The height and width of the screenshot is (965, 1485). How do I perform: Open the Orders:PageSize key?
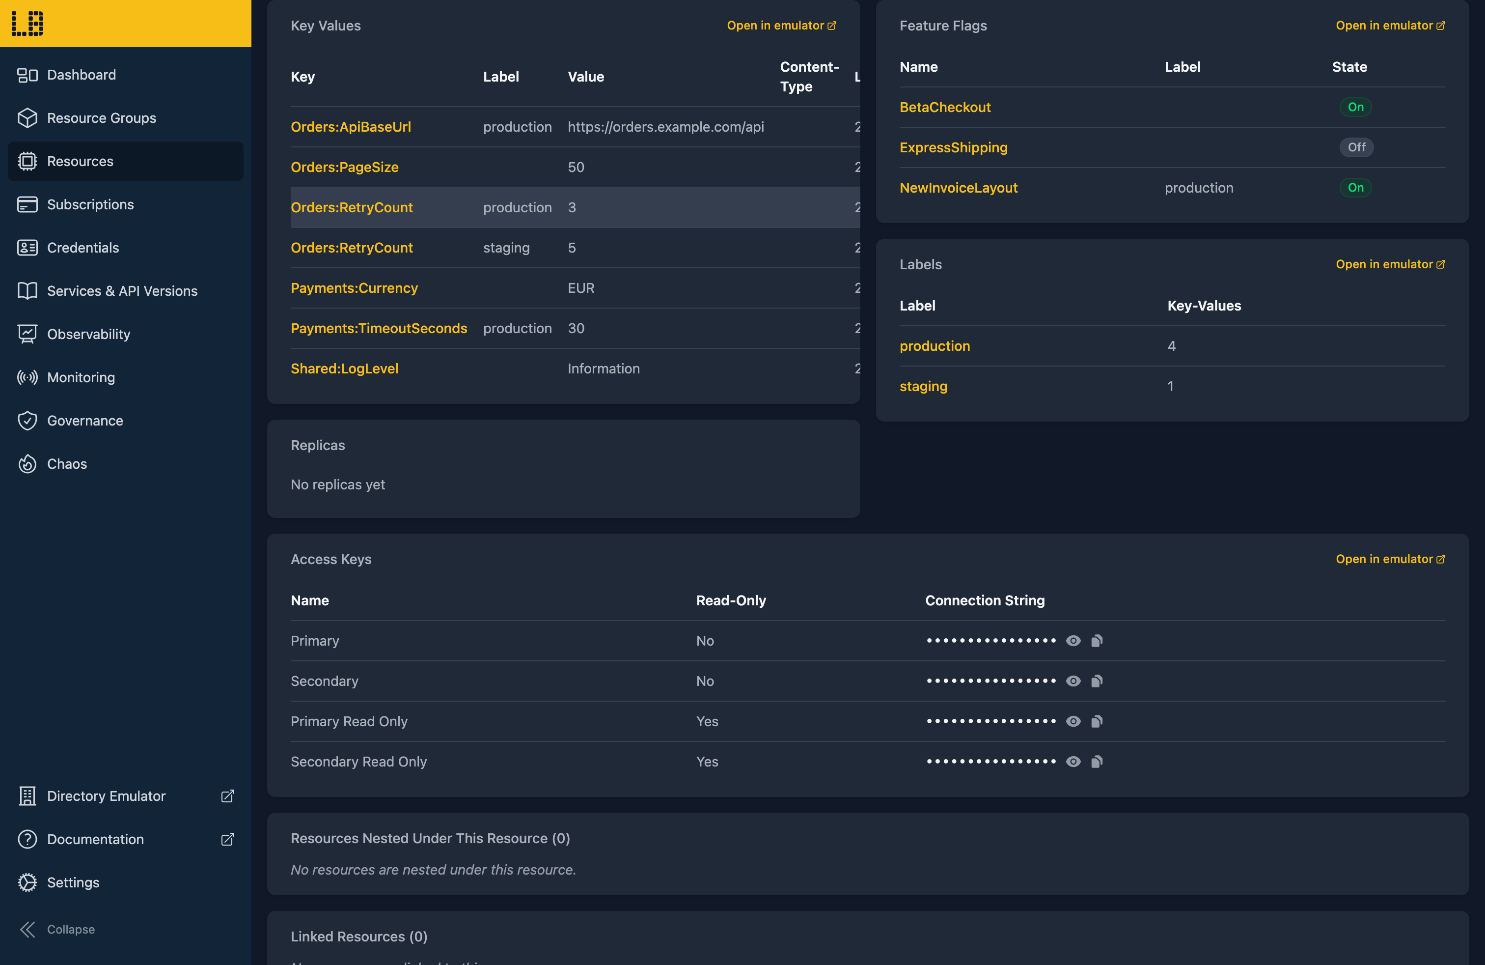pyautogui.click(x=344, y=167)
